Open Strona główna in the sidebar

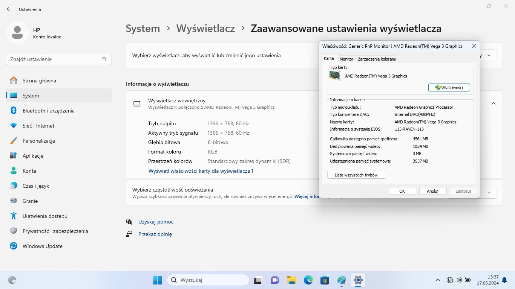59,81
